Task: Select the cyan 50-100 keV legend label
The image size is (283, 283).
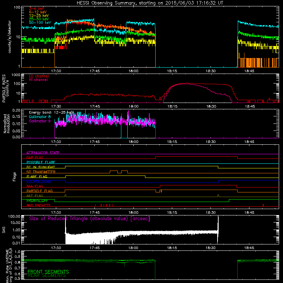Action: pos(40,23)
